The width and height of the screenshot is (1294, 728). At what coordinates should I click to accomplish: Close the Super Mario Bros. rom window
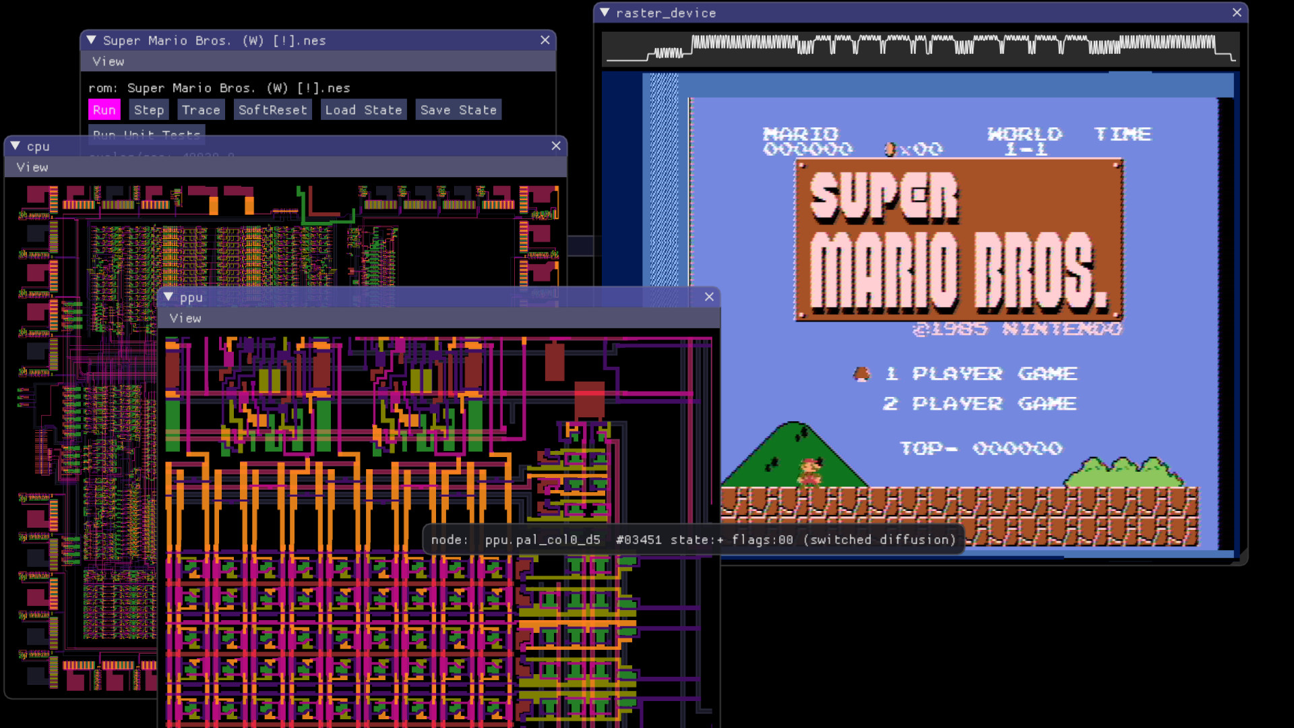(545, 40)
